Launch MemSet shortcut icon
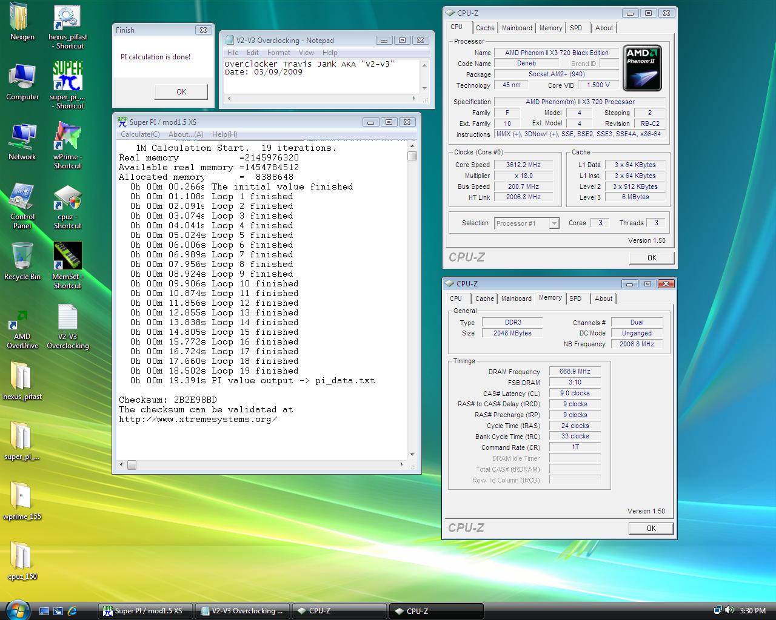 pos(67,265)
